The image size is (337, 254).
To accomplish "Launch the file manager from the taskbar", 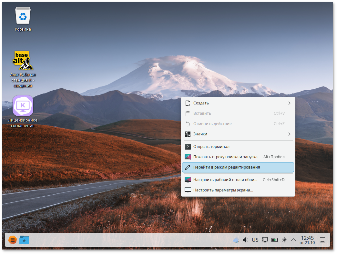I will 24,240.
